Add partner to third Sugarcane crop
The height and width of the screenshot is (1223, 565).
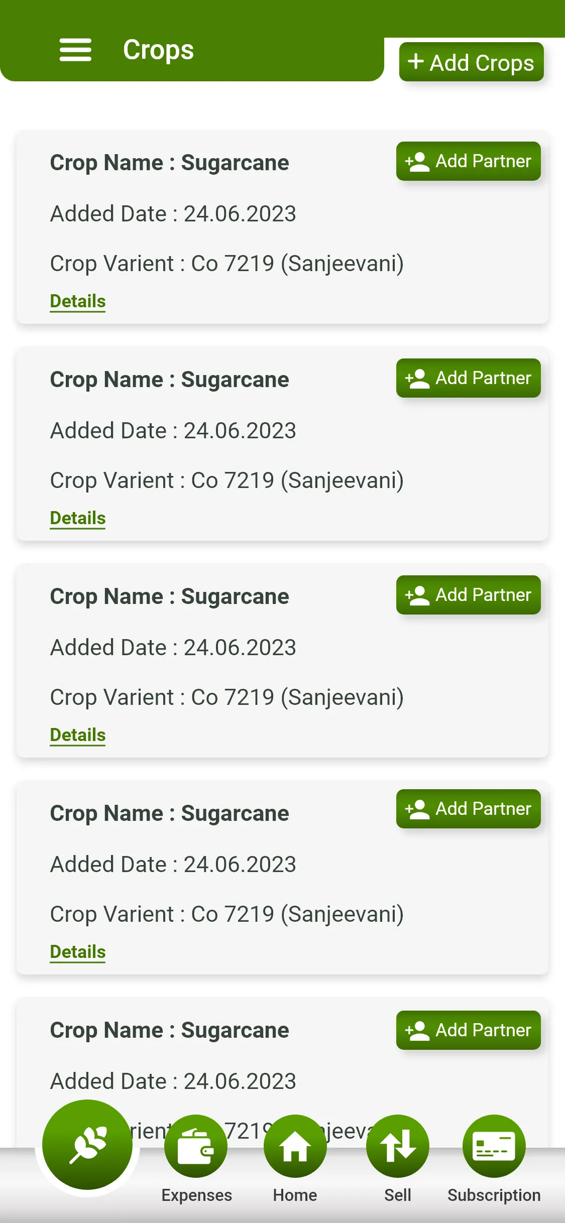(468, 595)
